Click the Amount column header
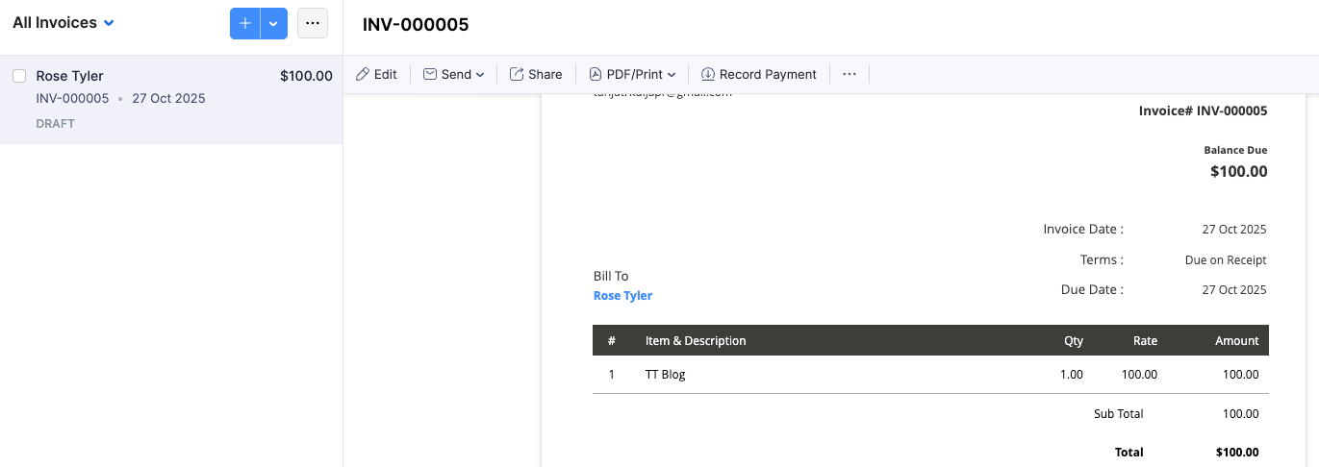The image size is (1319, 467). [x=1236, y=341]
